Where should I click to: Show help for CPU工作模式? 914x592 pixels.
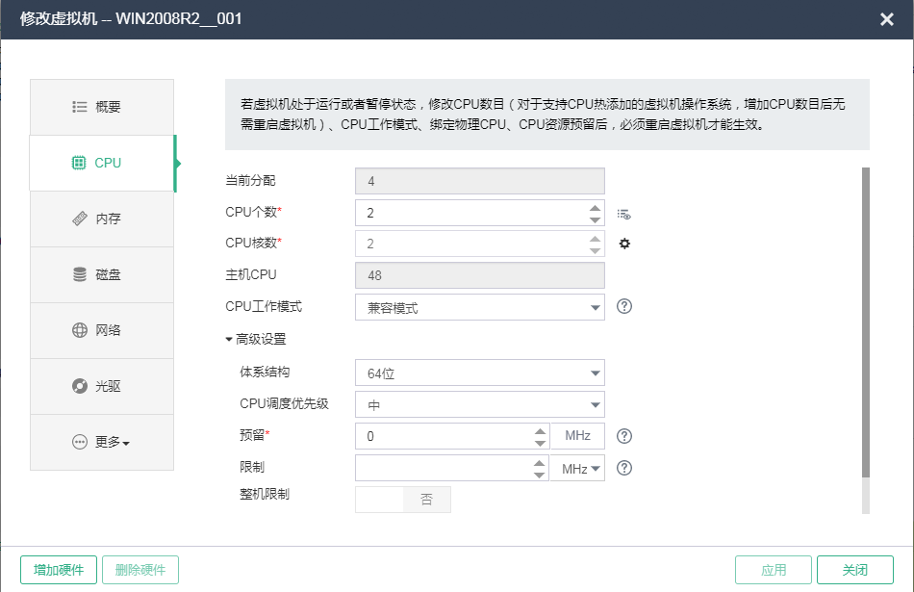pos(624,306)
